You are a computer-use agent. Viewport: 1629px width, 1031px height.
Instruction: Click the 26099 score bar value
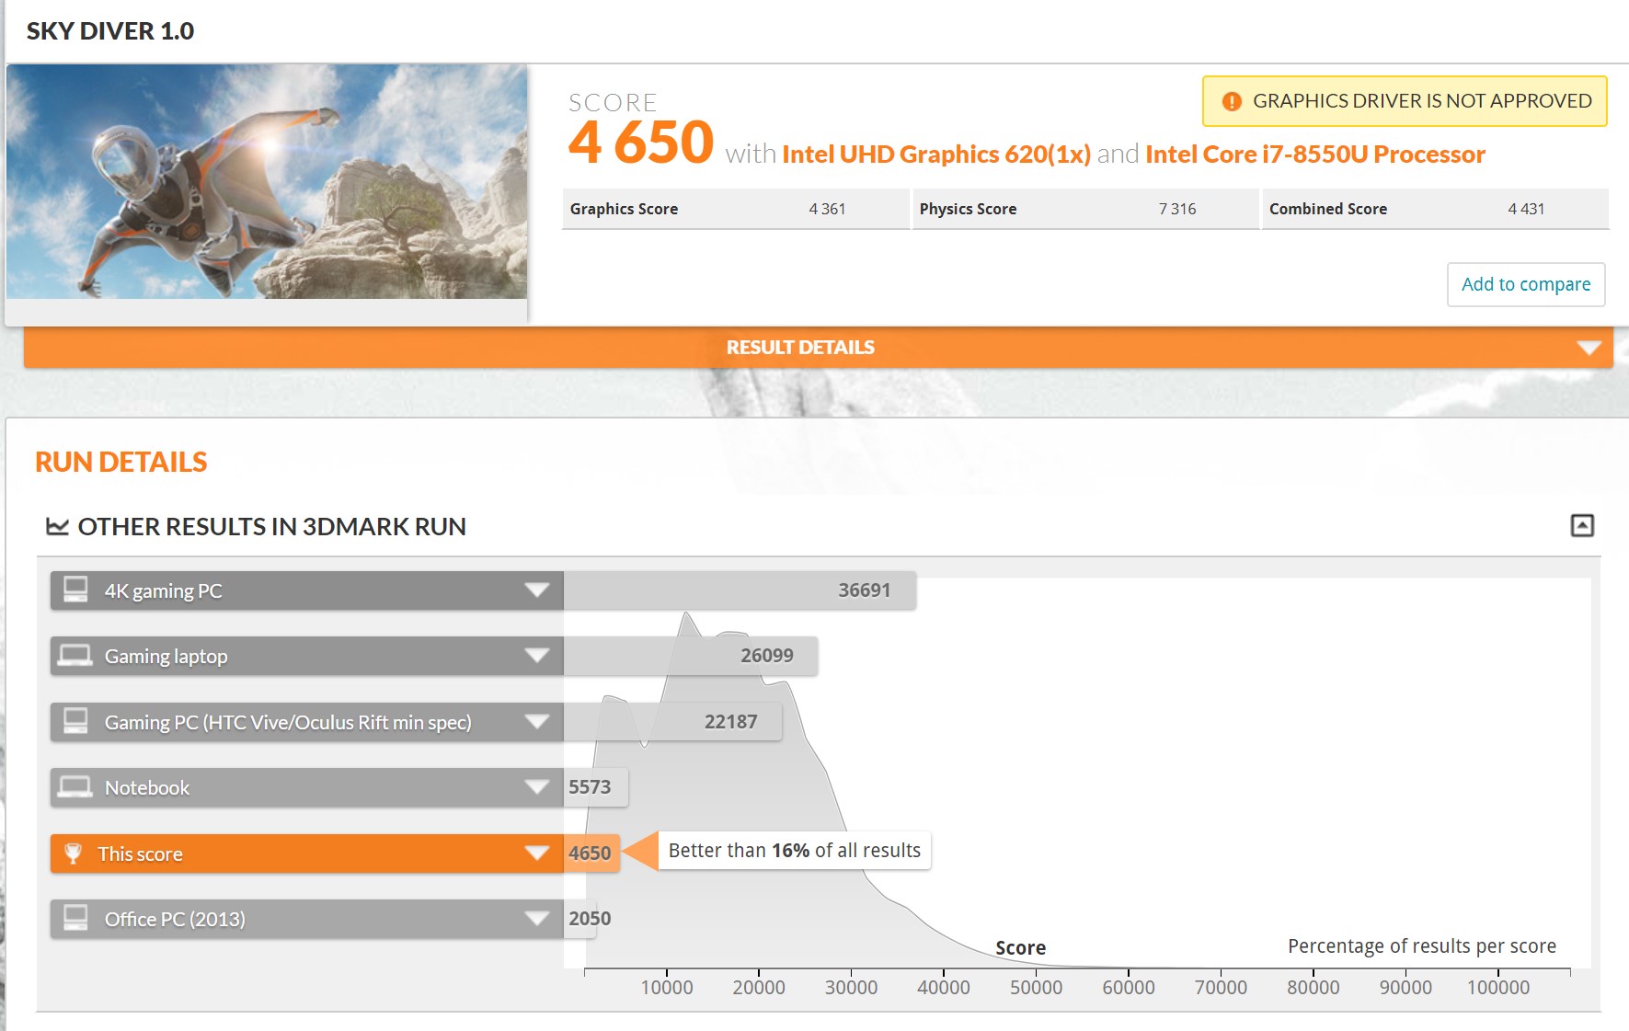[x=767, y=656]
